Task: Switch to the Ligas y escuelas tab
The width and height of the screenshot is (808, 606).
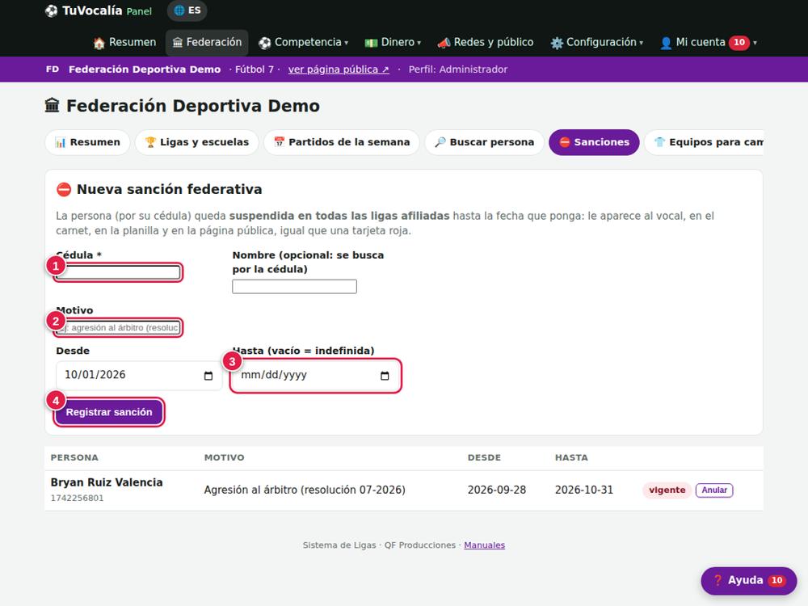Action: pos(197,142)
